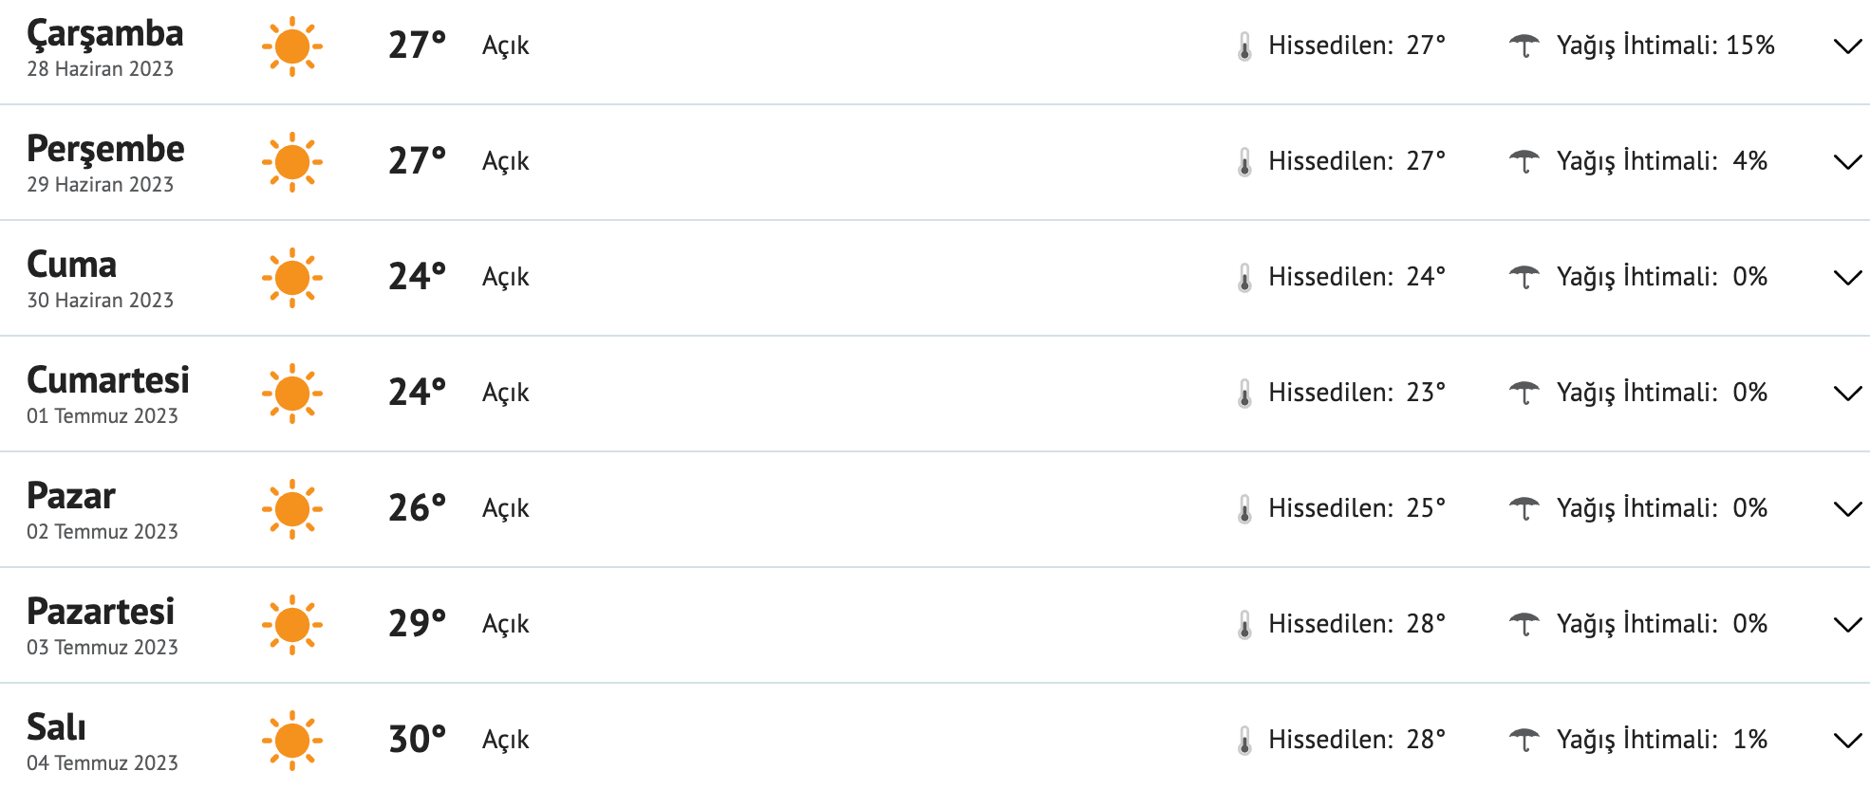Click Yağış İhtimali 15% text
Image resolution: width=1870 pixels, height=789 pixels.
1665,46
